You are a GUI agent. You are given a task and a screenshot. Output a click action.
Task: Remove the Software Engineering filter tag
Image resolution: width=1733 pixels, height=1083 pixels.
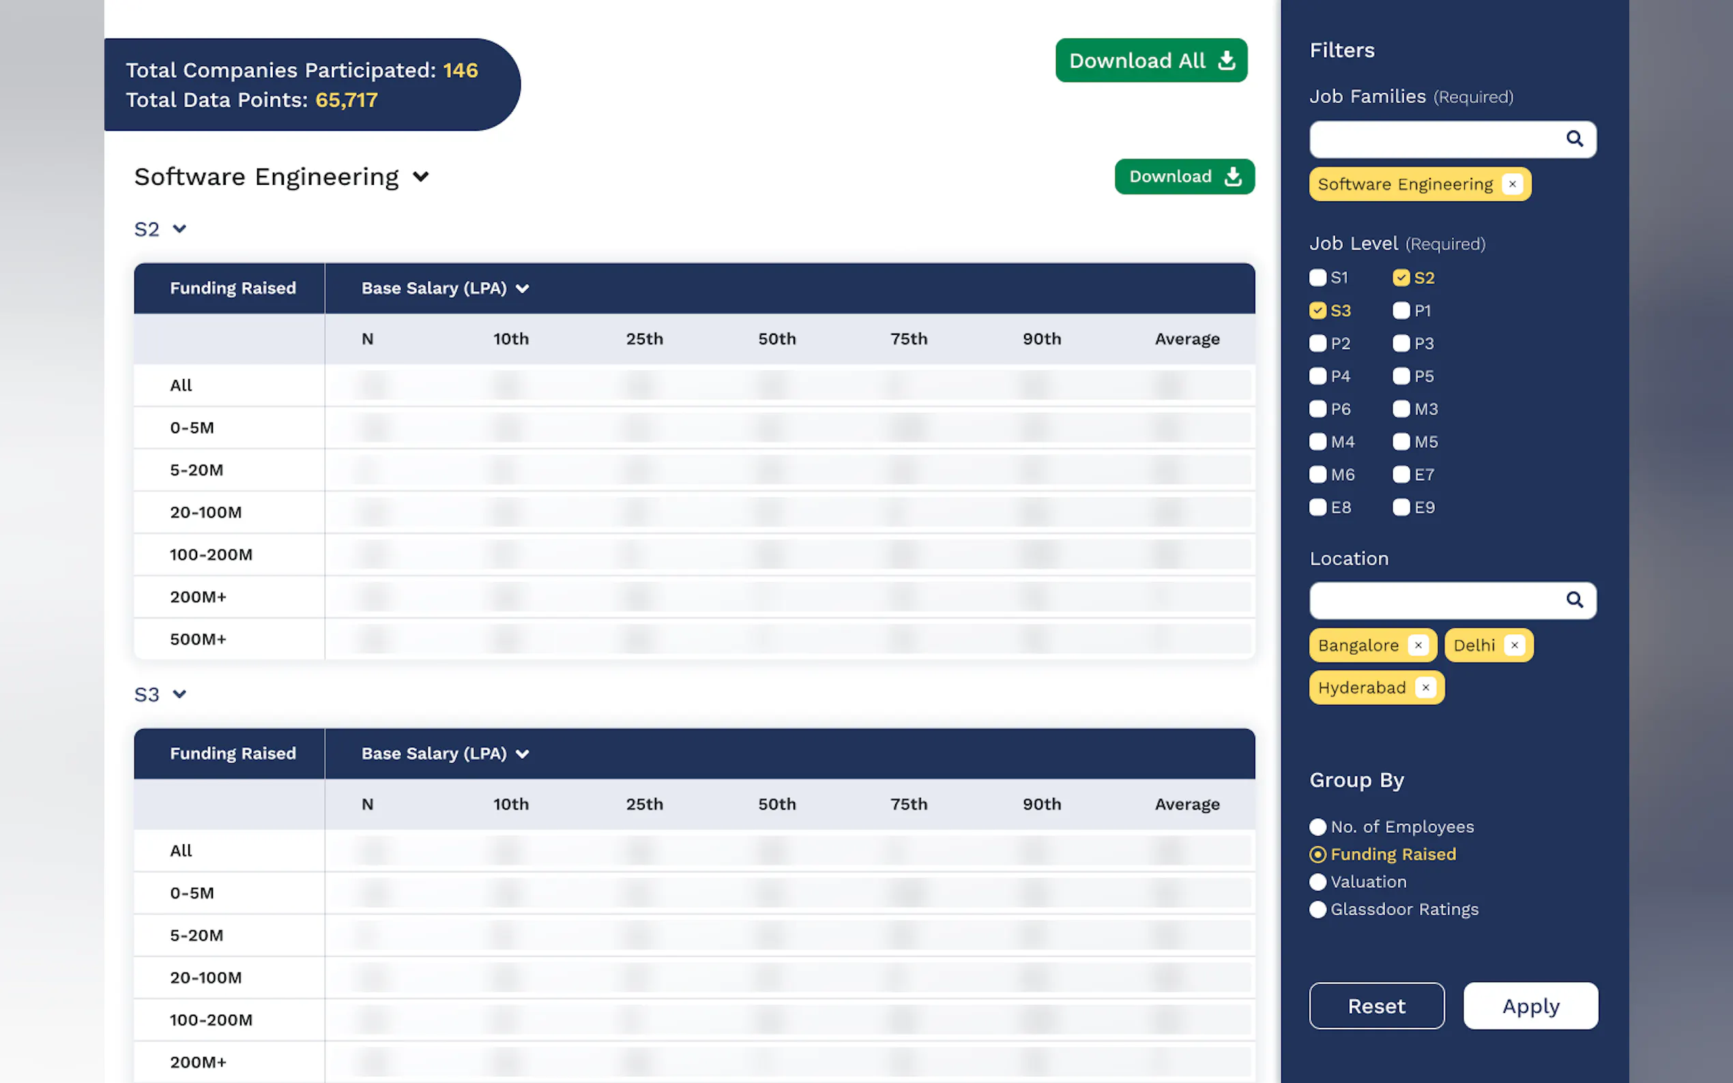[x=1512, y=184]
